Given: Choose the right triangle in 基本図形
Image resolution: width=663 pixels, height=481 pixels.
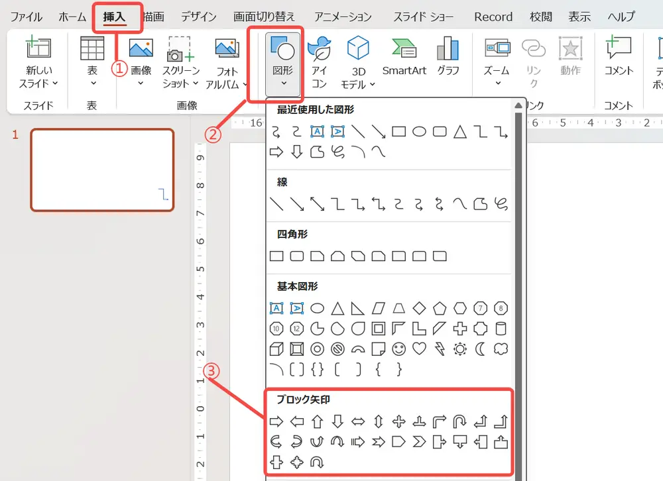Looking at the screenshot, I should pos(358,309).
